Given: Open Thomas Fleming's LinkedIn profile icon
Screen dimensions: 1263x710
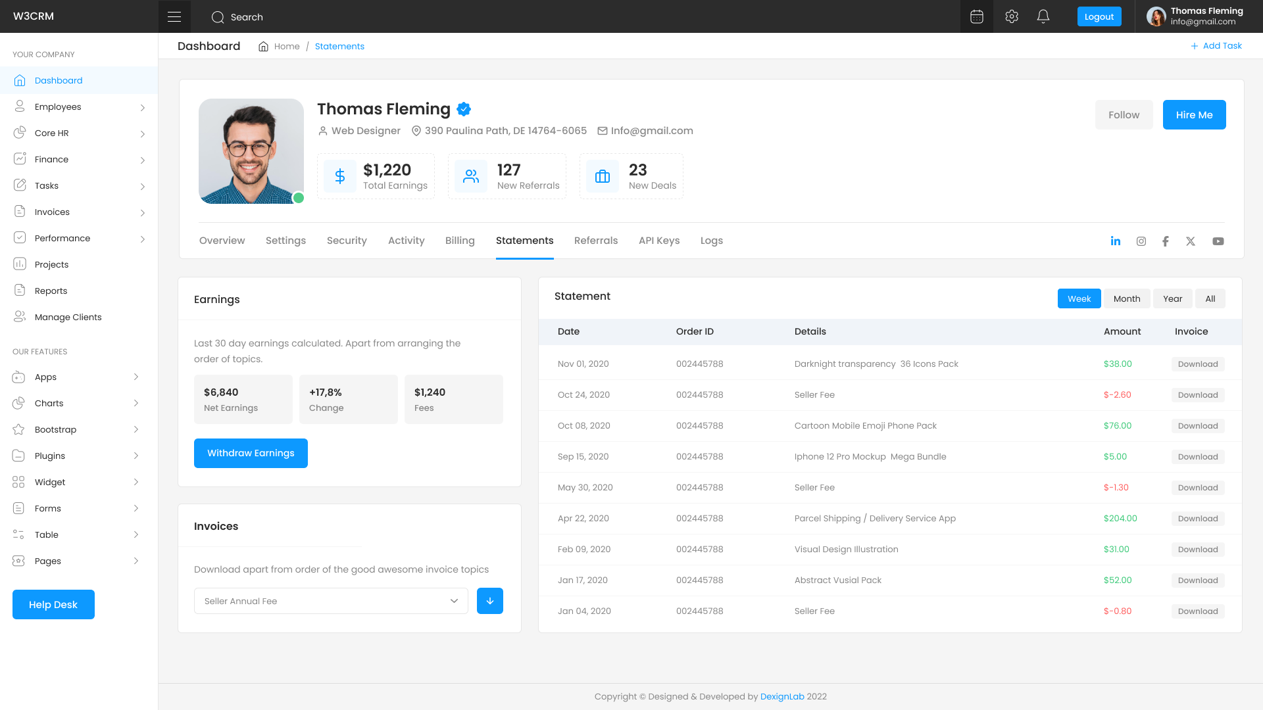Looking at the screenshot, I should [x=1116, y=241].
